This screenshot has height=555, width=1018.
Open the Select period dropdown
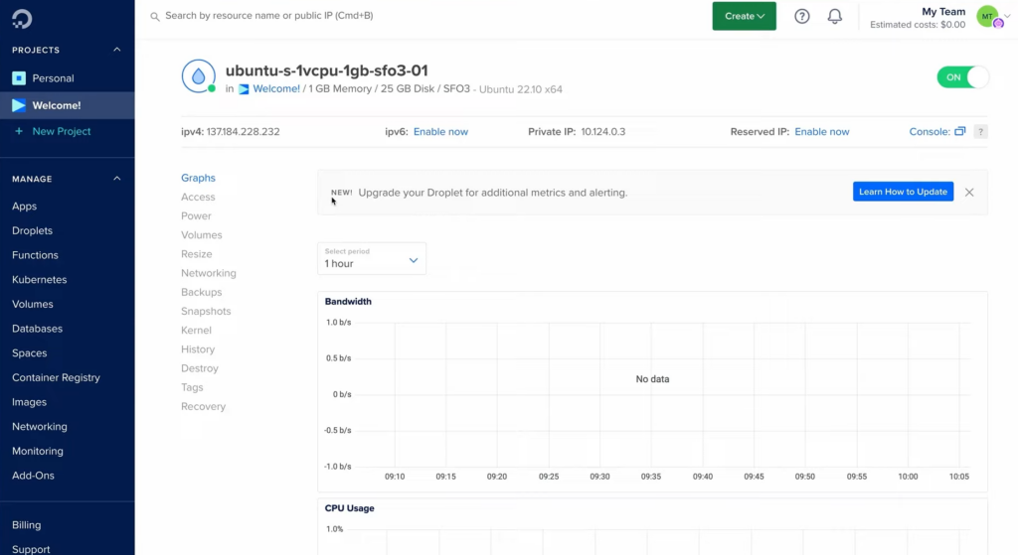(372, 259)
